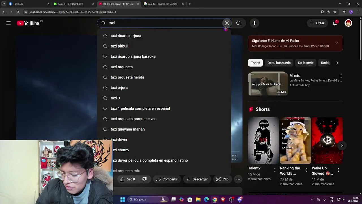Open options for the Talent? short
The height and width of the screenshot is (204, 362).
click(275, 170)
